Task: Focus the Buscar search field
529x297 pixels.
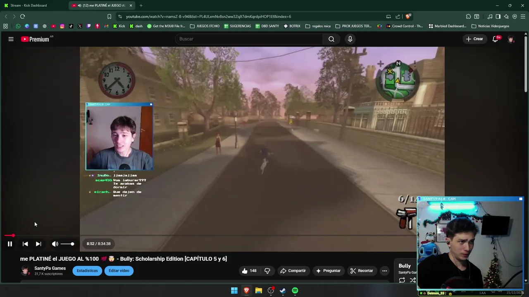Action: (x=249, y=39)
